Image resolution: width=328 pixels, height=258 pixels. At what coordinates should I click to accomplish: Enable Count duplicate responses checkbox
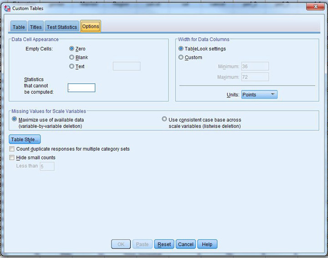12,149
